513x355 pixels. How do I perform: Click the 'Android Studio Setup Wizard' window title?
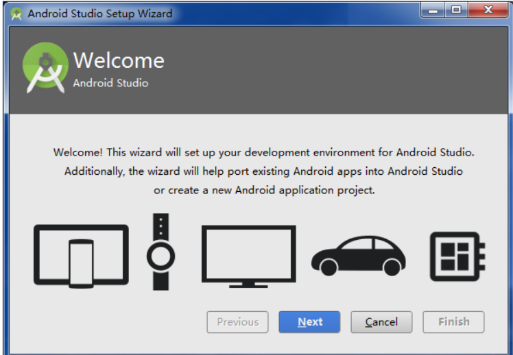pos(99,14)
